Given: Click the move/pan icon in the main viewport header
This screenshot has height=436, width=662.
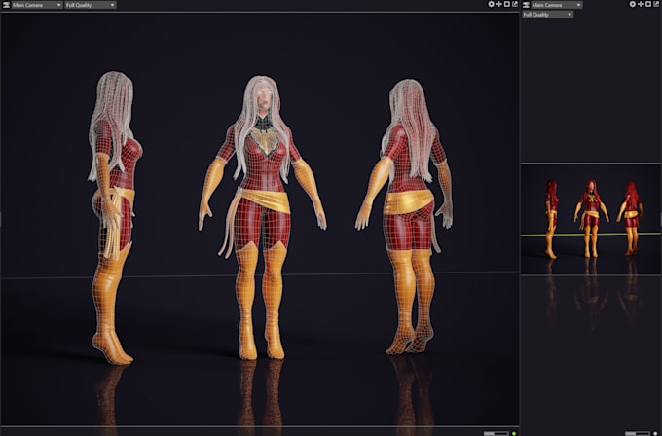Looking at the screenshot, I should click(x=499, y=4).
